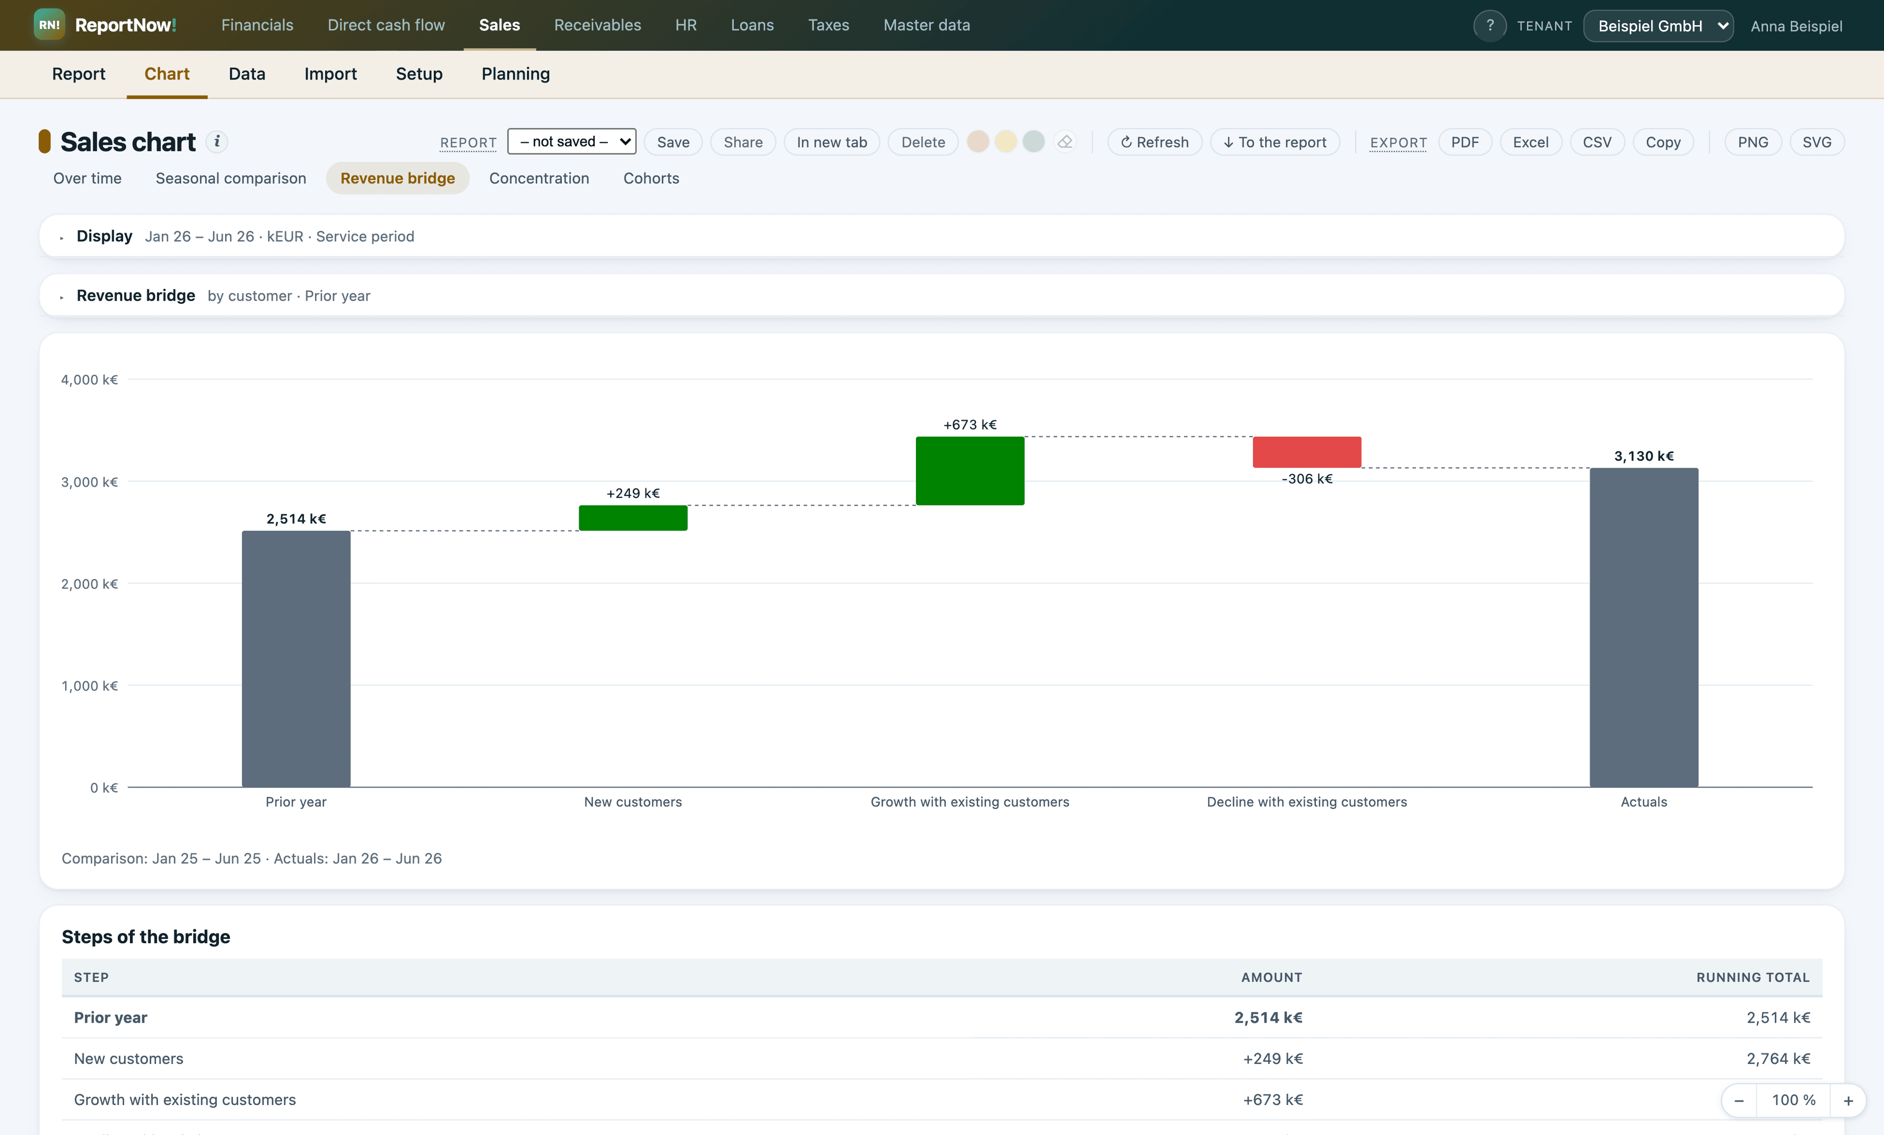Image resolution: width=1884 pixels, height=1135 pixels.
Task: Click the In new tab button
Action: click(x=832, y=142)
